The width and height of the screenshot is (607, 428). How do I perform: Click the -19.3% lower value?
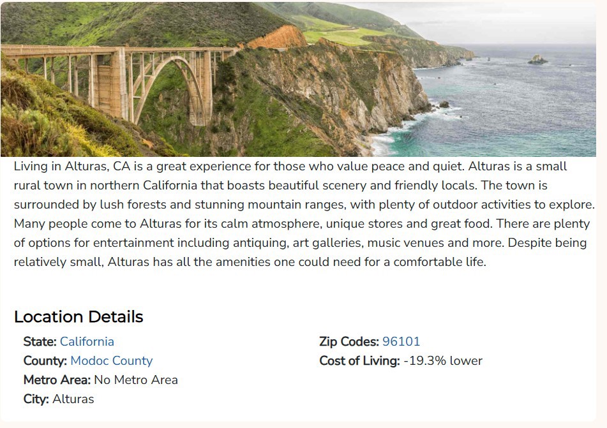[443, 360]
